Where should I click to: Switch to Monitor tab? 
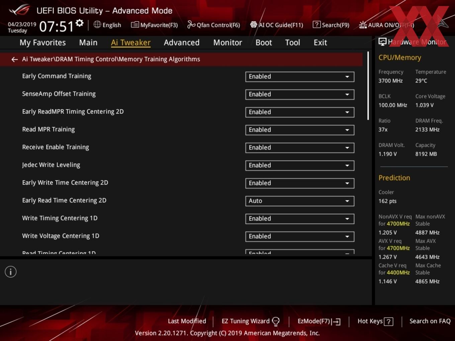227,42
